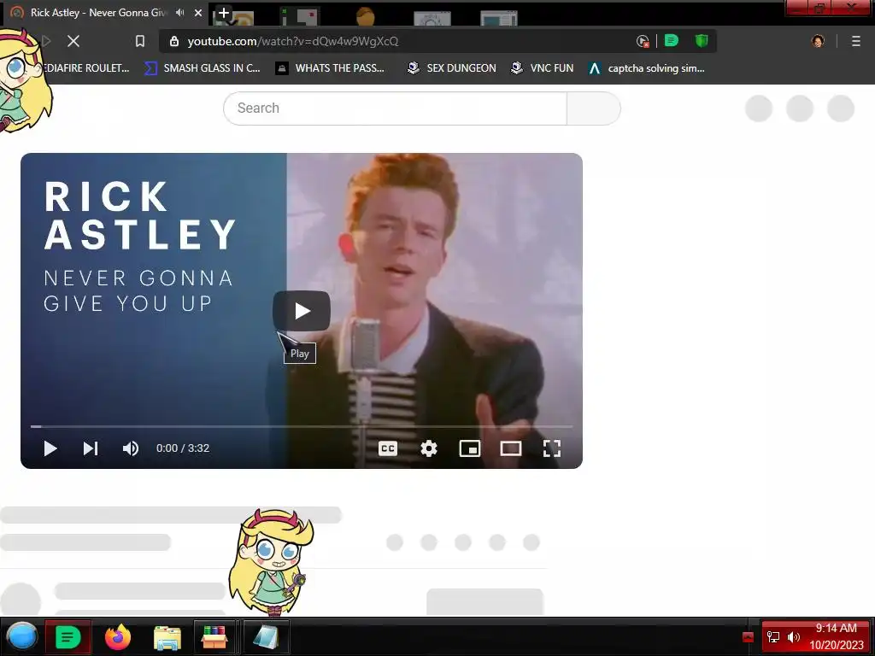
Task: Open the browser hamburger menu
Action: click(856, 41)
